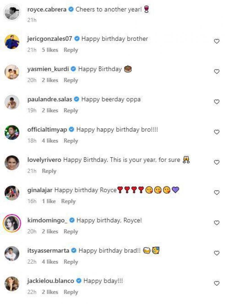Viewport: 225px width, 304px height.
Task: Open kimdomingo_'s story ring avatar
Action: click(x=12, y=223)
